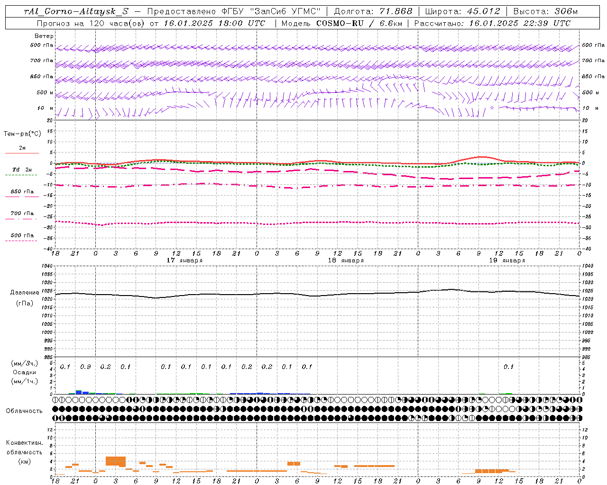This screenshot has height=485, width=607.
Task: Click the tallest orange convective bar on 17 января
Action: coord(116,461)
